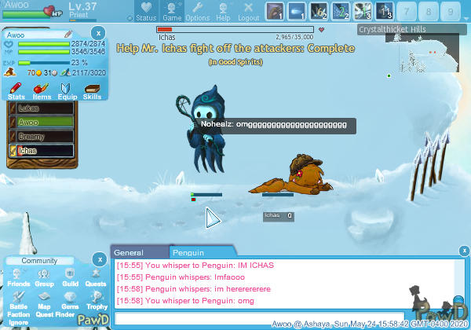Switch to the Penguin whisper tab
Viewport: 471px width, 330px height.
pyautogui.click(x=188, y=252)
